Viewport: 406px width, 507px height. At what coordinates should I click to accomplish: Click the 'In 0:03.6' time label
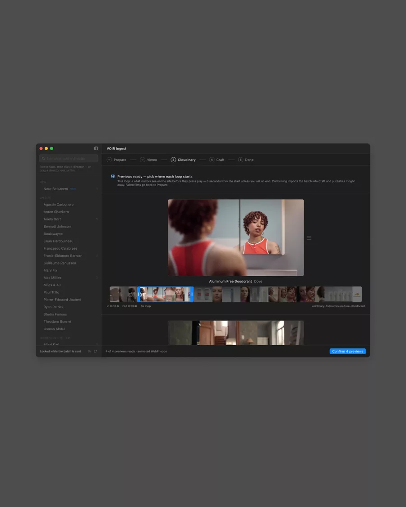tap(113, 306)
